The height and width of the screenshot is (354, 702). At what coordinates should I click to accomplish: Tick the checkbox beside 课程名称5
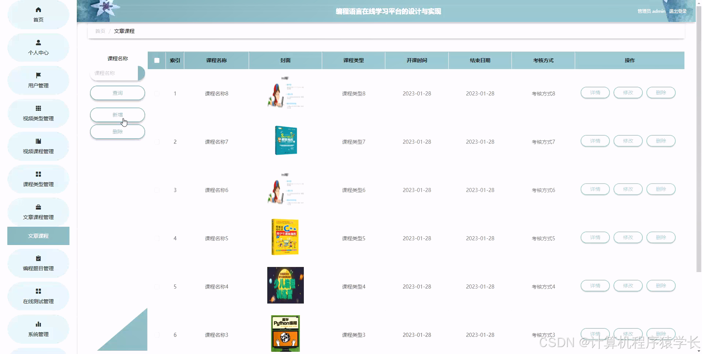157,238
